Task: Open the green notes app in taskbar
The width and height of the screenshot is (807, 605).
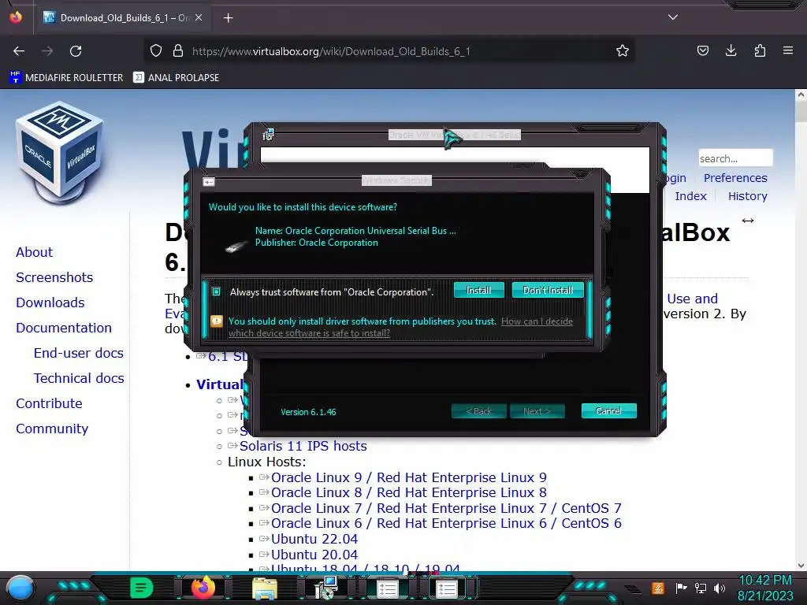Action: pos(142,588)
